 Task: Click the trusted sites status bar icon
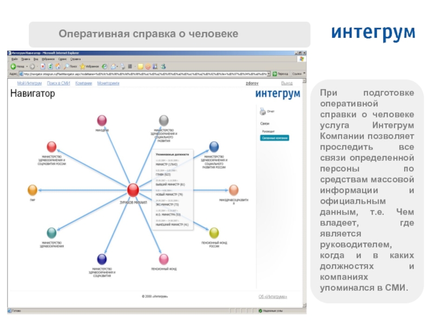[260, 311]
